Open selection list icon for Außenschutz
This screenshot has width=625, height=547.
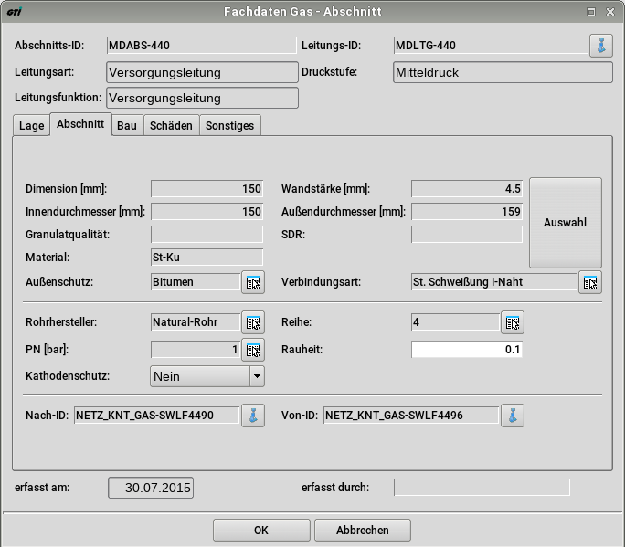click(x=253, y=282)
